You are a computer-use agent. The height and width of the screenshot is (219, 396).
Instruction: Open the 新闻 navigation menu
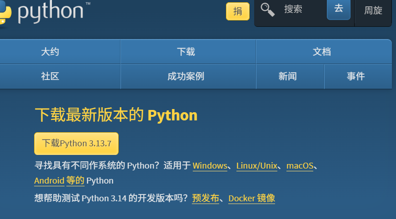point(290,76)
